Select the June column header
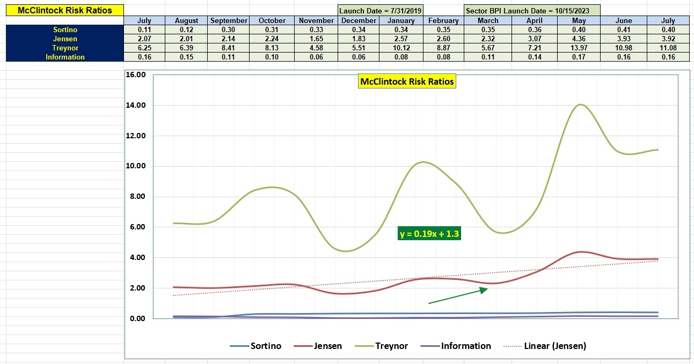The width and height of the screenshot is (694, 364). (x=624, y=20)
